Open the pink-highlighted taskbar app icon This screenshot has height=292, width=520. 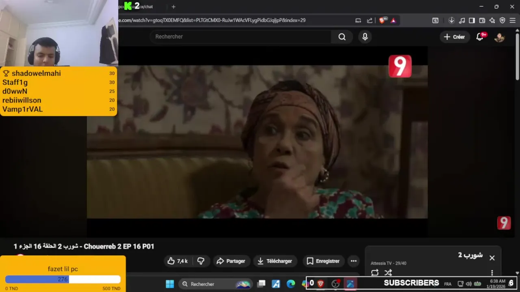[350, 284]
